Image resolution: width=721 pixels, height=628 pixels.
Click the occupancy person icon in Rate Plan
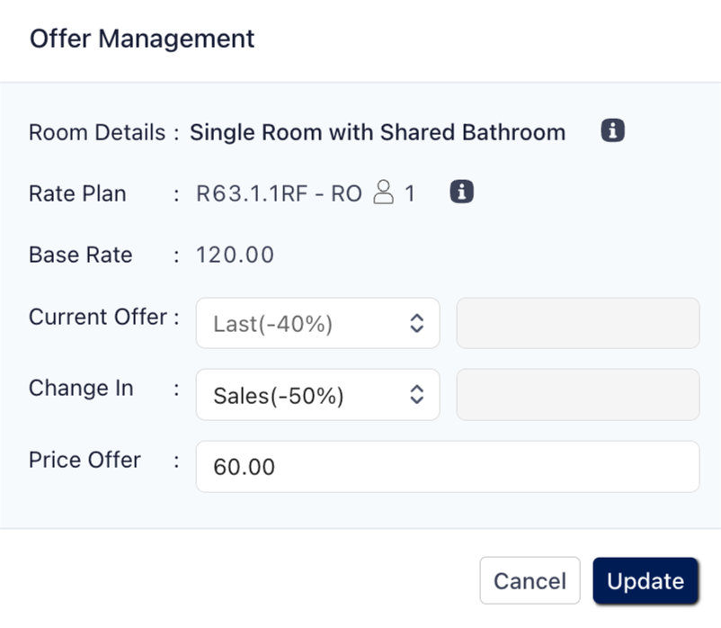pyautogui.click(x=384, y=193)
